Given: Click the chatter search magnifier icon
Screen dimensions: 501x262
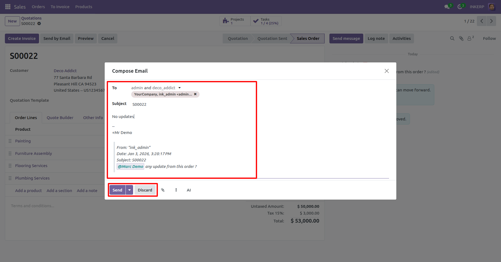Looking at the screenshot, I should (452, 39).
